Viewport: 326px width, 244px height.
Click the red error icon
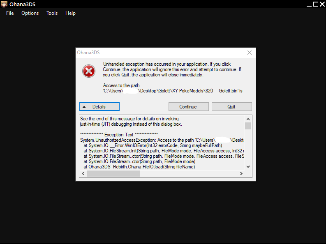[x=89, y=71]
